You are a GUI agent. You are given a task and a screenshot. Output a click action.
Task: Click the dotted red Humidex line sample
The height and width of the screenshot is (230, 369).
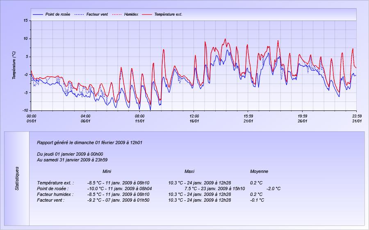point(116,14)
